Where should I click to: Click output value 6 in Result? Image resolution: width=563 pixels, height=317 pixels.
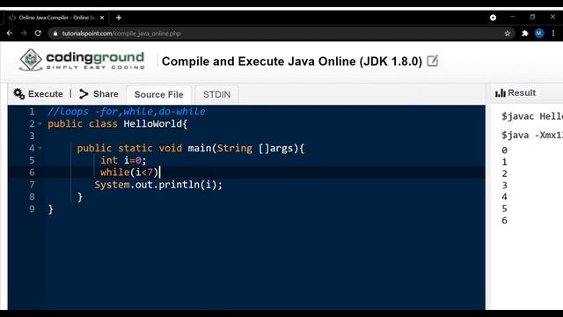point(504,220)
